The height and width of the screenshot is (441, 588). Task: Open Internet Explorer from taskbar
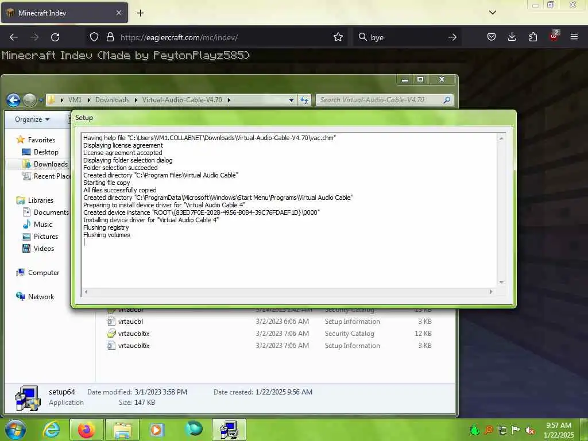(51, 430)
